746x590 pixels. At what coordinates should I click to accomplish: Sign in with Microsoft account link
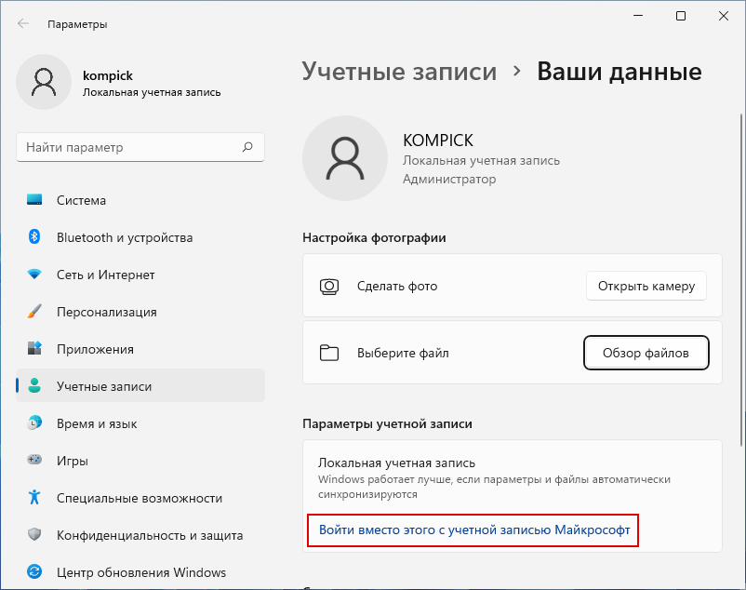(x=473, y=530)
